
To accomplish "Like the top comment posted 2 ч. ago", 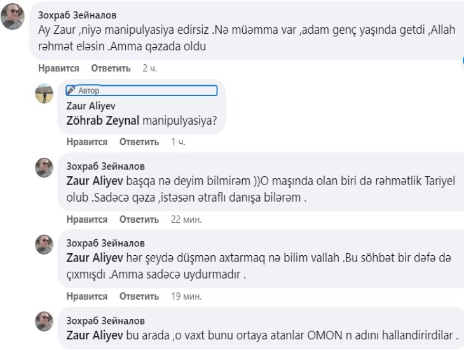I will click(x=58, y=68).
